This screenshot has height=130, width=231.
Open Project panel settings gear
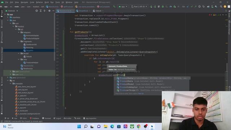(x=49, y=11)
